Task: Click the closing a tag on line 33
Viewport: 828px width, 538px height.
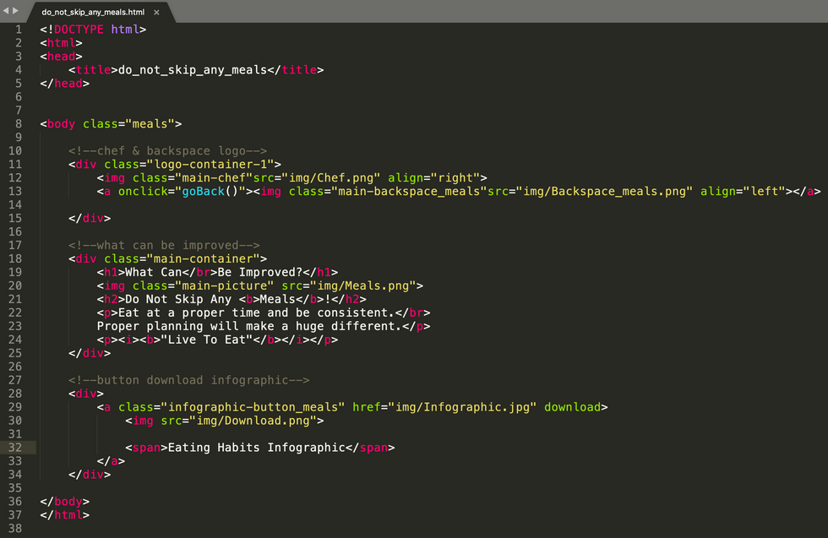Action: [111, 461]
